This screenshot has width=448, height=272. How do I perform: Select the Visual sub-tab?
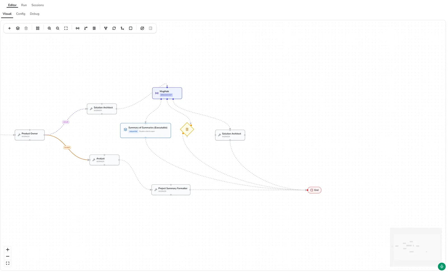(7, 14)
